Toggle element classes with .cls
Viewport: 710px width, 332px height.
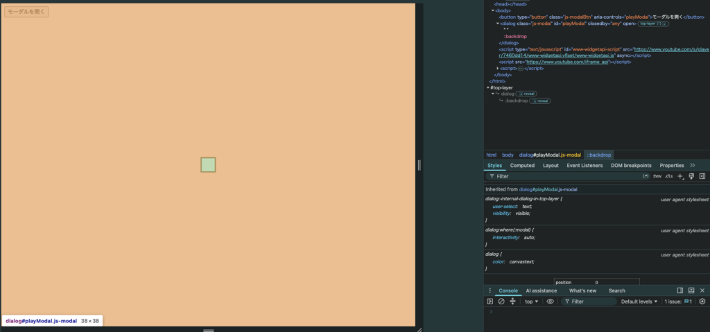[x=669, y=176]
